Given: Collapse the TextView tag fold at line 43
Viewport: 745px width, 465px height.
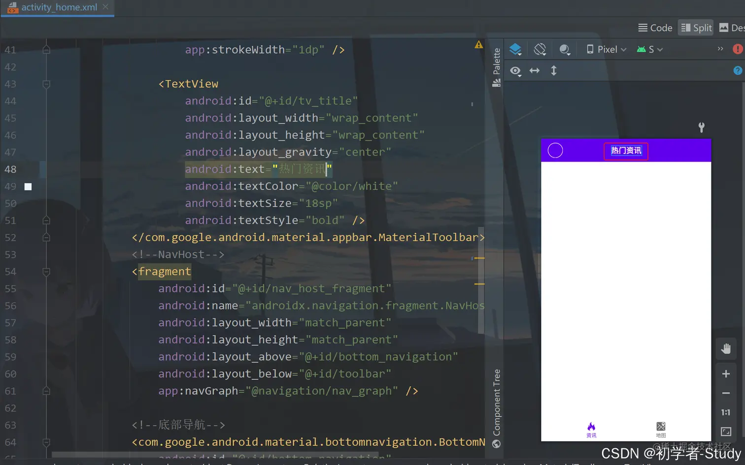Looking at the screenshot, I should tap(46, 84).
